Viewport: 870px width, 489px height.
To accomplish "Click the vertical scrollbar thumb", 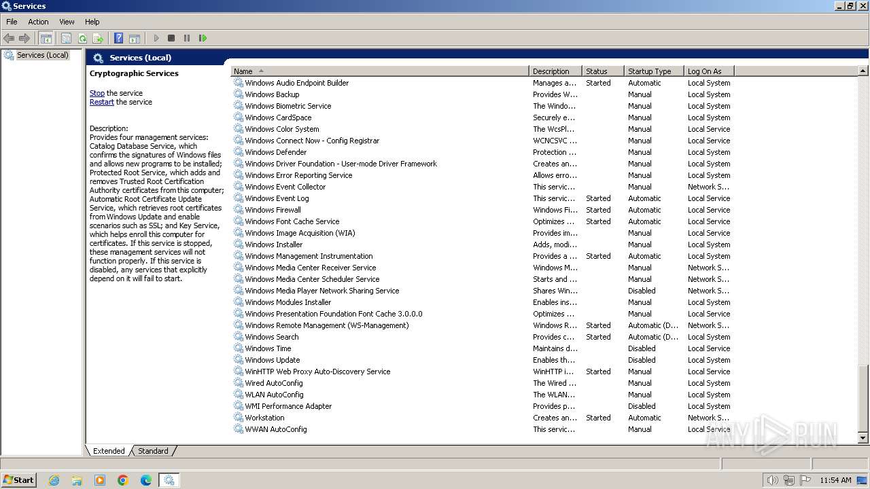I will pyautogui.click(x=863, y=398).
